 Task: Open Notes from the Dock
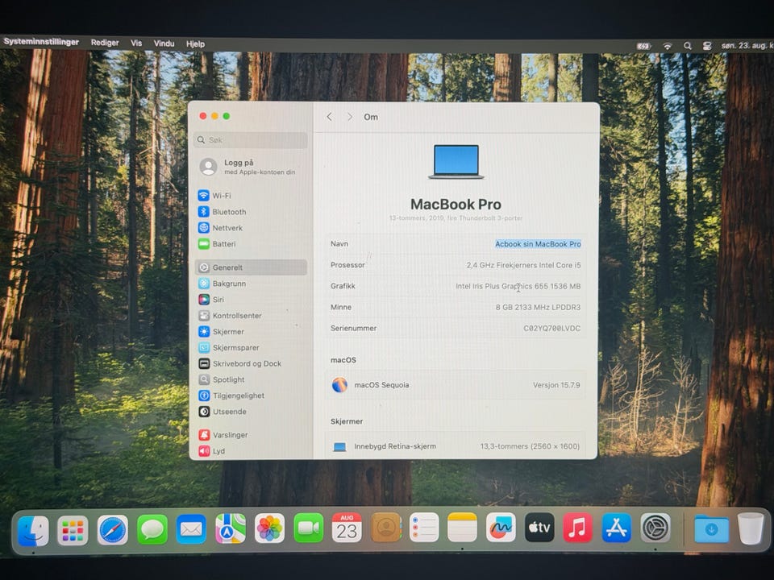[x=463, y=528]
